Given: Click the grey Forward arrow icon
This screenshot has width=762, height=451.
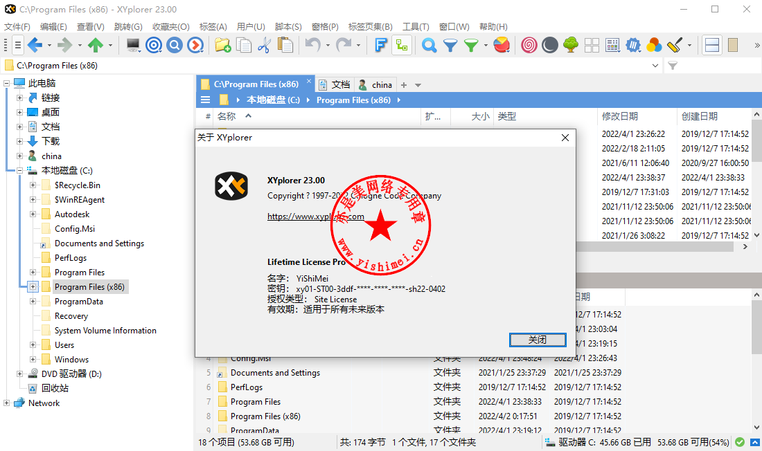Looking at the screenshot, I should point(64,46).
